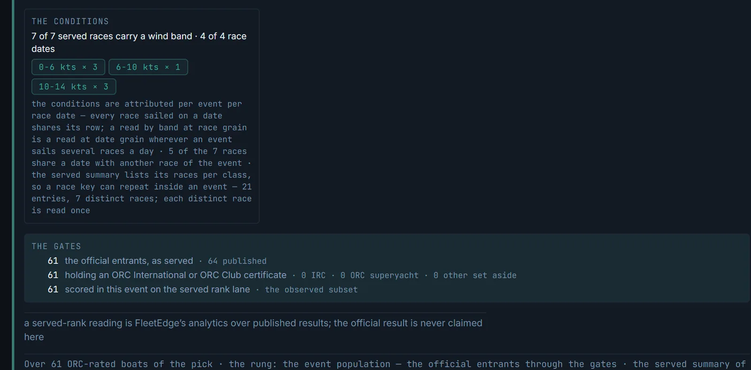751x370 pixels.
Task: Click the 'a served-rank reading is FleetEdge's analytics' note
Action: [x=253, y=330]
